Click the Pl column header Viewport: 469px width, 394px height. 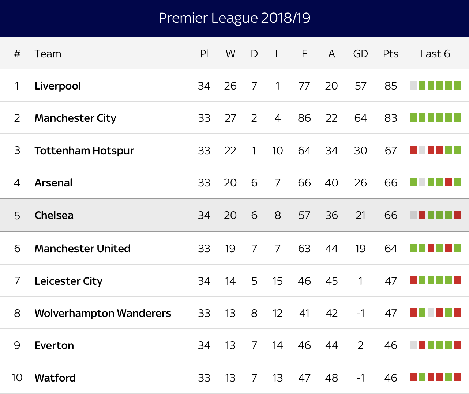204,54
